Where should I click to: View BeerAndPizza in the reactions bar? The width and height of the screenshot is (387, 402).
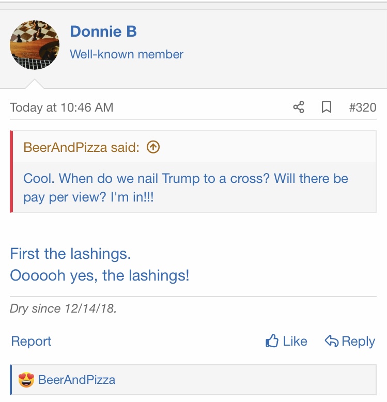click(x=77, y=380)
